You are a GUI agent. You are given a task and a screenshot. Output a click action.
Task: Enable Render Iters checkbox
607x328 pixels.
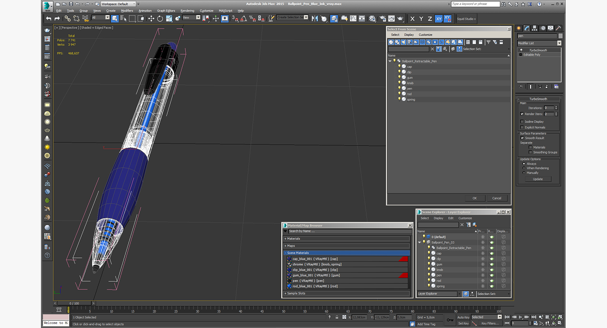coord(522,114)
